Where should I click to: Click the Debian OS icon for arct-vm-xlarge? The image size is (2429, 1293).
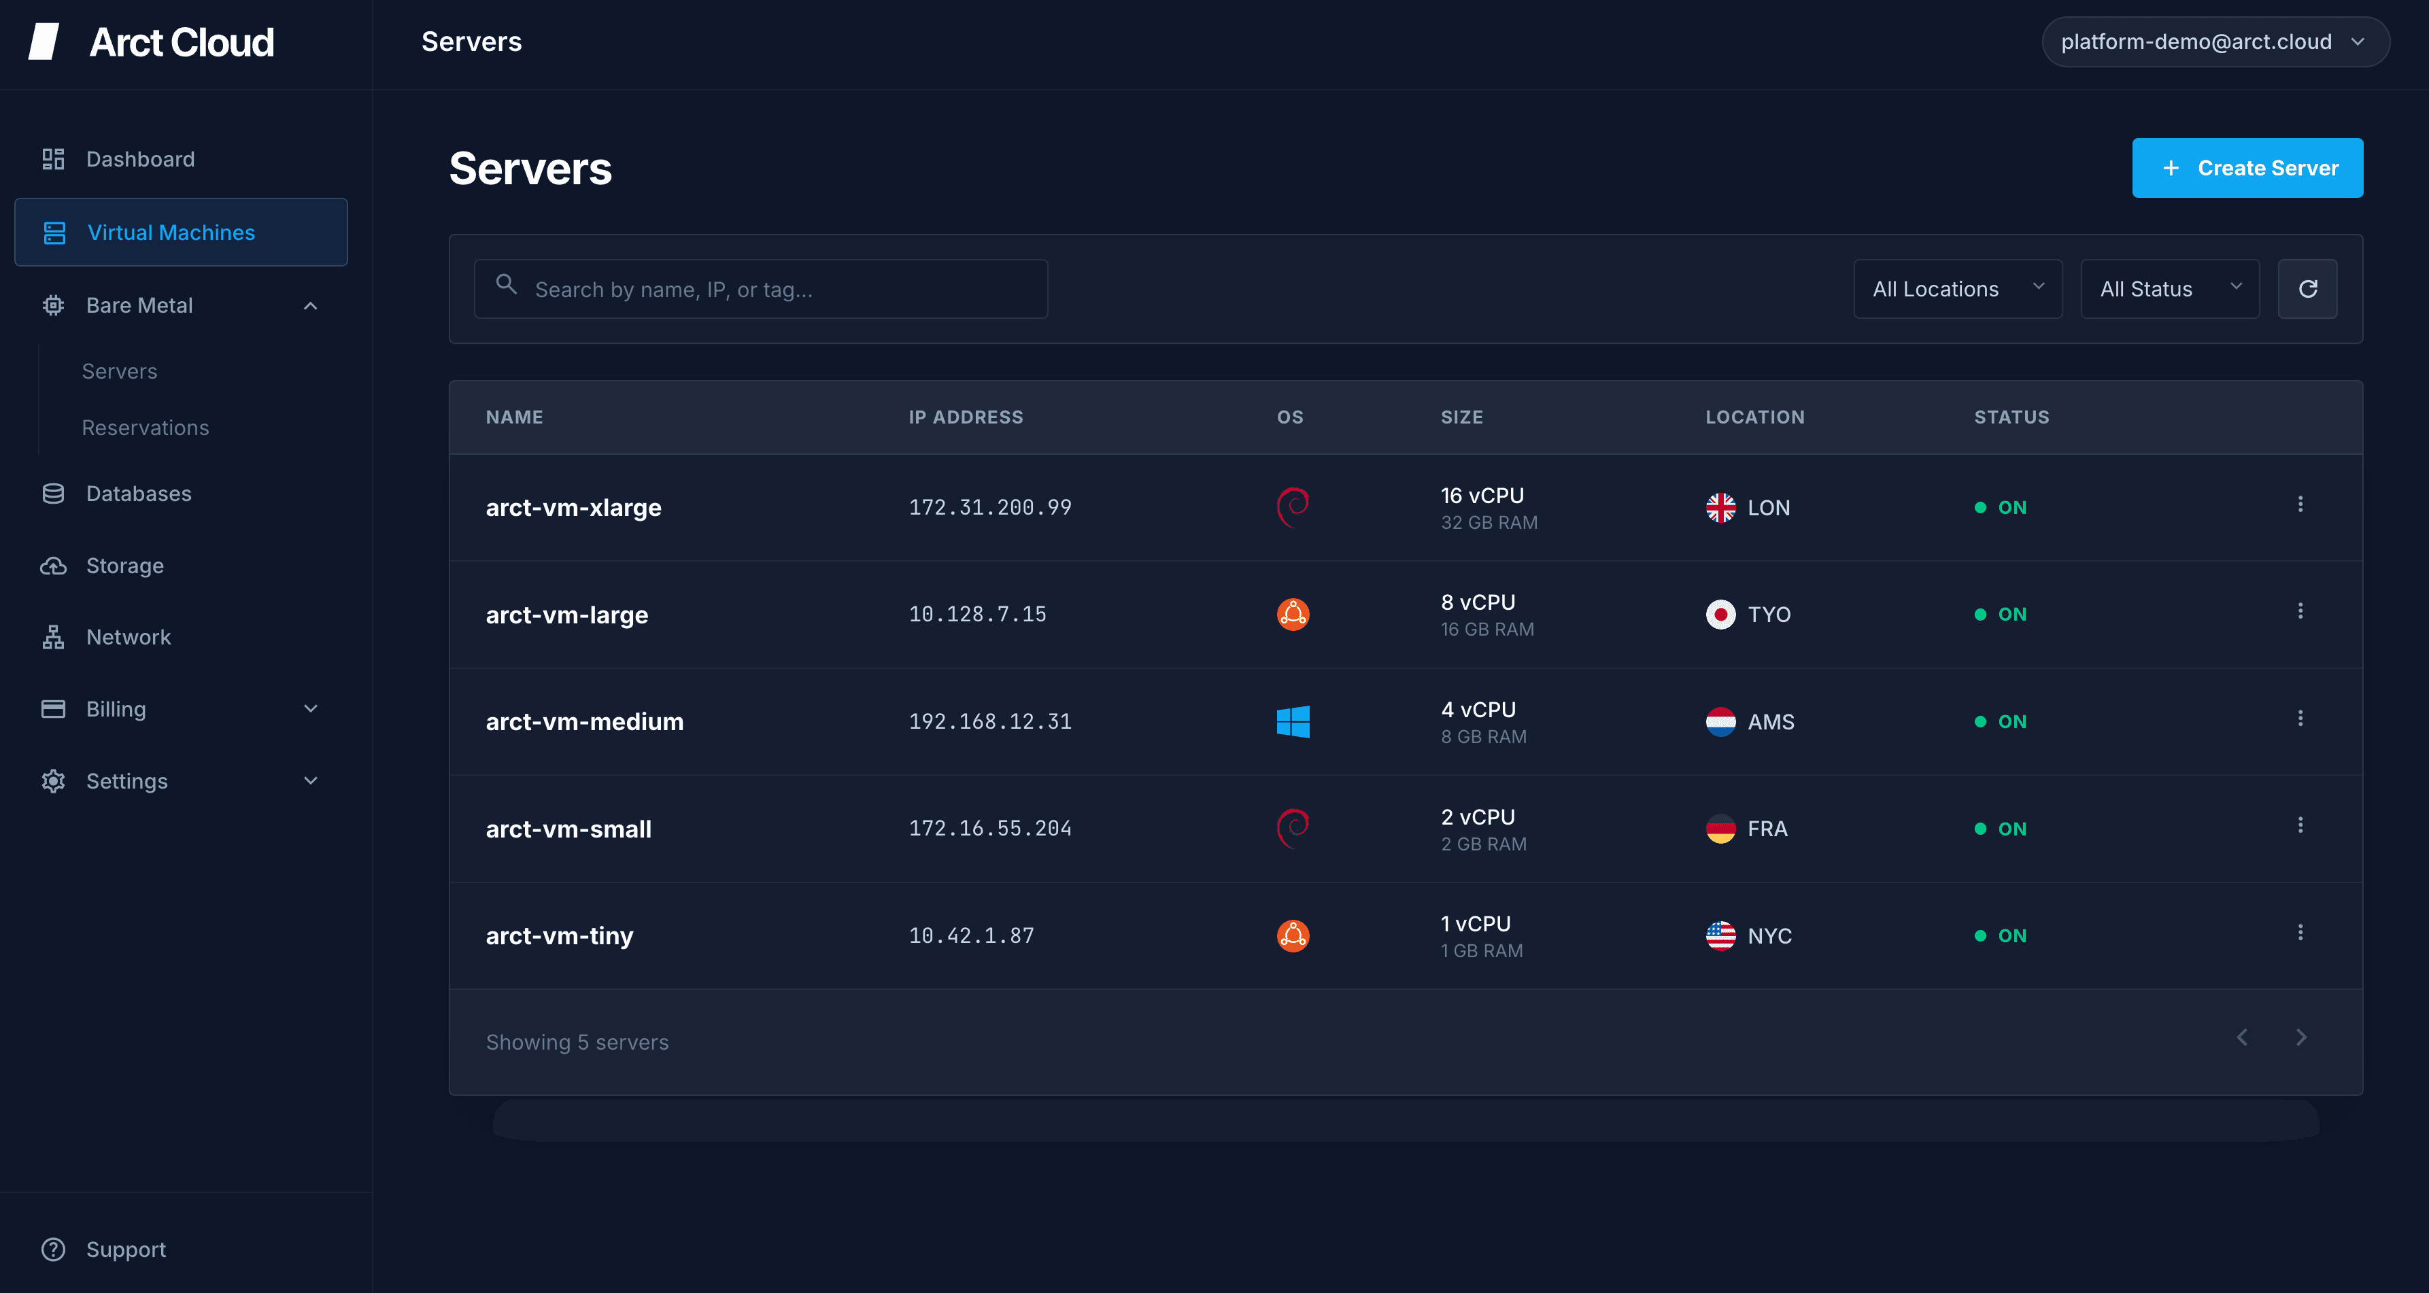tap(1293, 507)
